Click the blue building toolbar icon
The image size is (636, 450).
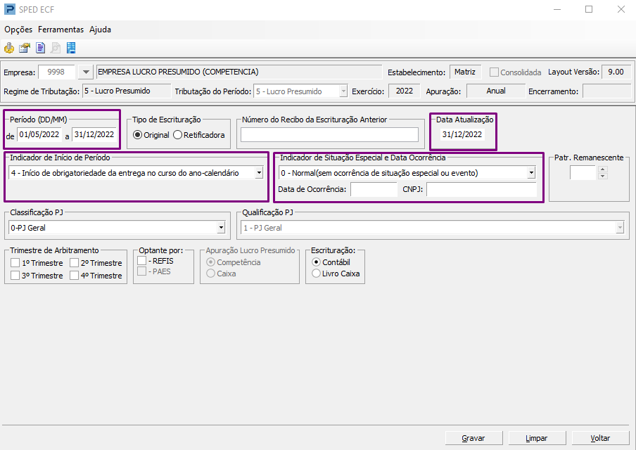pos(71,49)
